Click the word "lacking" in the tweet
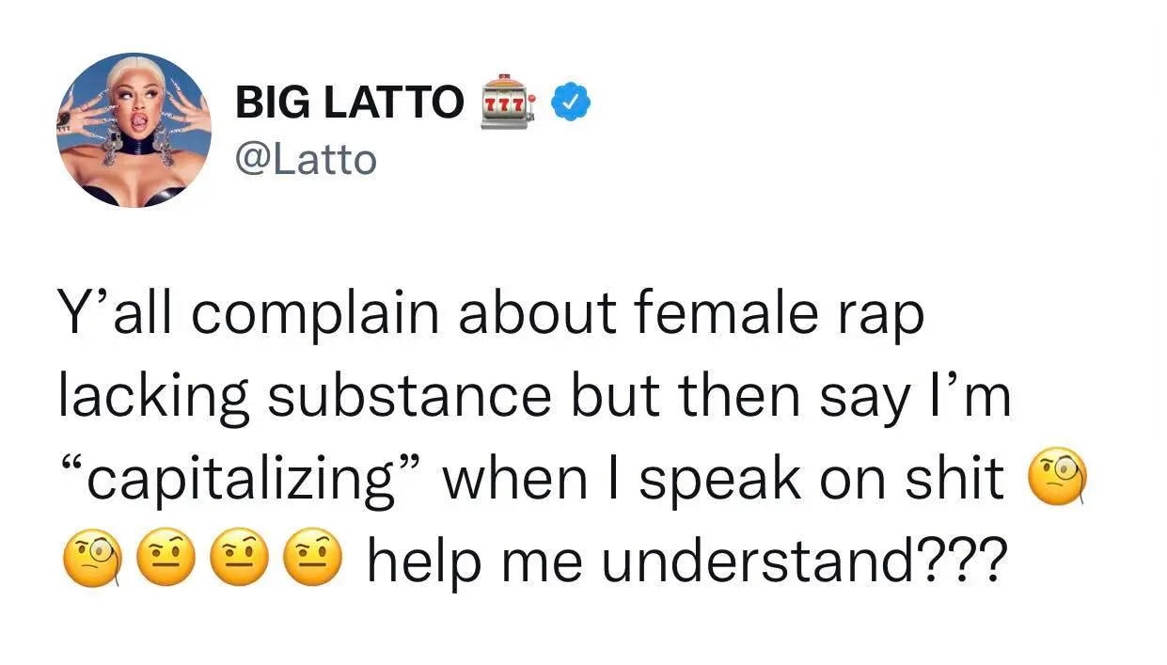 click(152, 399)
